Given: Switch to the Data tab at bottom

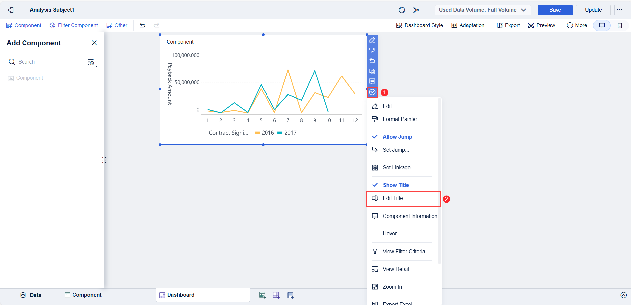Looking at the screenshot, I should click(x=31, y=295).
